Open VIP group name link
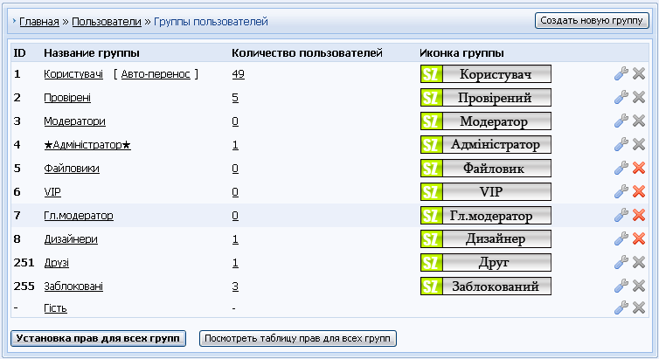The image size is (659, 359). coord(52,192)
